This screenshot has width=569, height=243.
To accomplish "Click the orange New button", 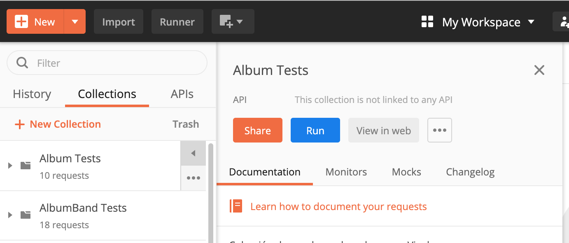I will [35, 21].
